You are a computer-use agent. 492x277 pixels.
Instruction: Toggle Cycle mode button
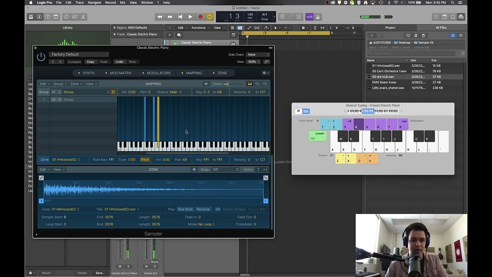point(210,17)
